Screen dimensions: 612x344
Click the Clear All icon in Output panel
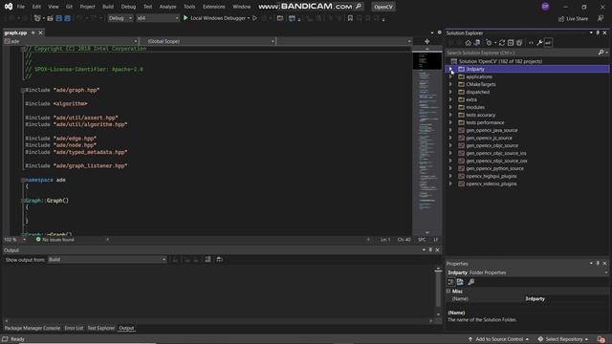click(x=208, y=259)
